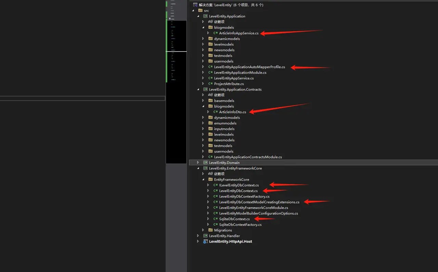438x272 pixels.
Task: Expand the Migrations folder node
Action: [203, 230]
